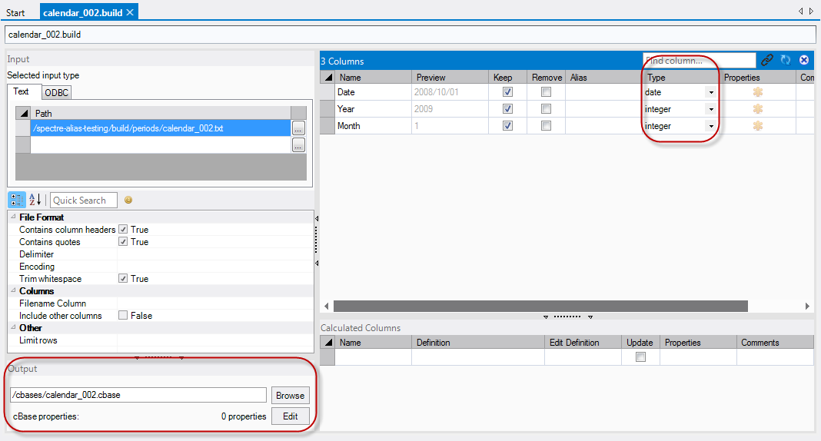Click the right tab scroll arrow
The height and width of the screenshot is (441, 821).
pos(812,11)
